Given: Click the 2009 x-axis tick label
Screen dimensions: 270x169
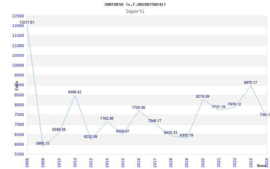Looking at the screenshot, I should pos(43,163).
